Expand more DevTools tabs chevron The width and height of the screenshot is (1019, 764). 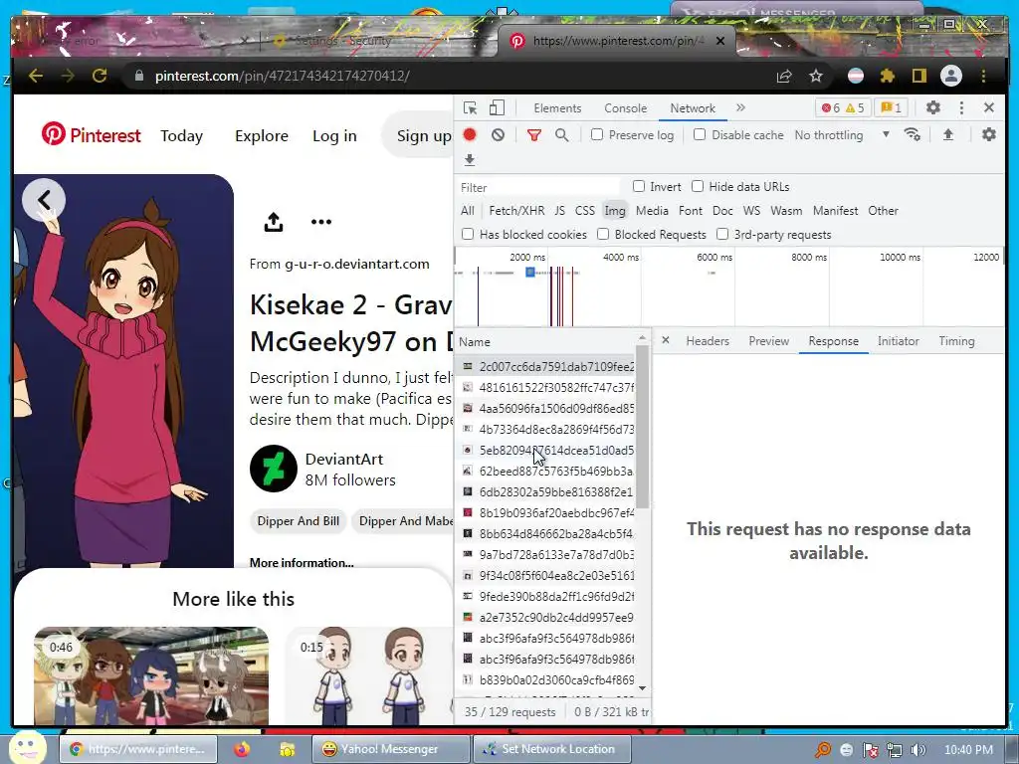coord(740,107)
